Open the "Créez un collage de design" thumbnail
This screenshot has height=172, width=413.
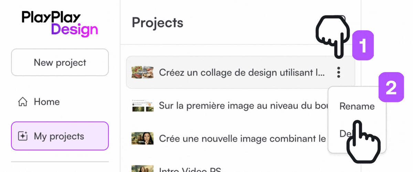(142, 73)
